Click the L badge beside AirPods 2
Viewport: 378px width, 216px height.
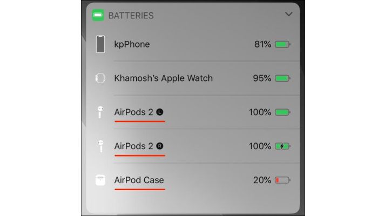159,112
